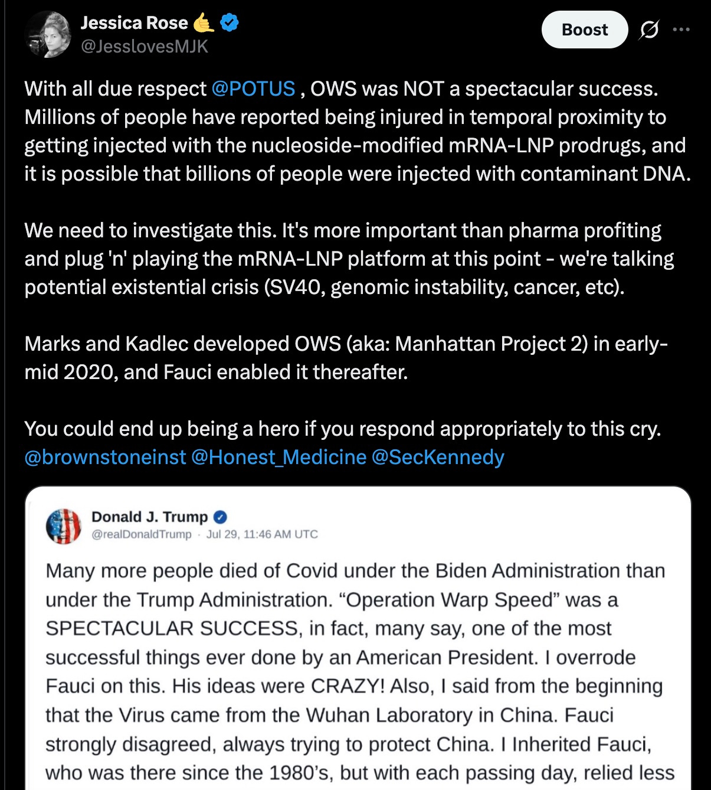711x790 pixels.
Task: Click the paragraph starting 'We need to investigate'
Action: (x=349, y=259)
